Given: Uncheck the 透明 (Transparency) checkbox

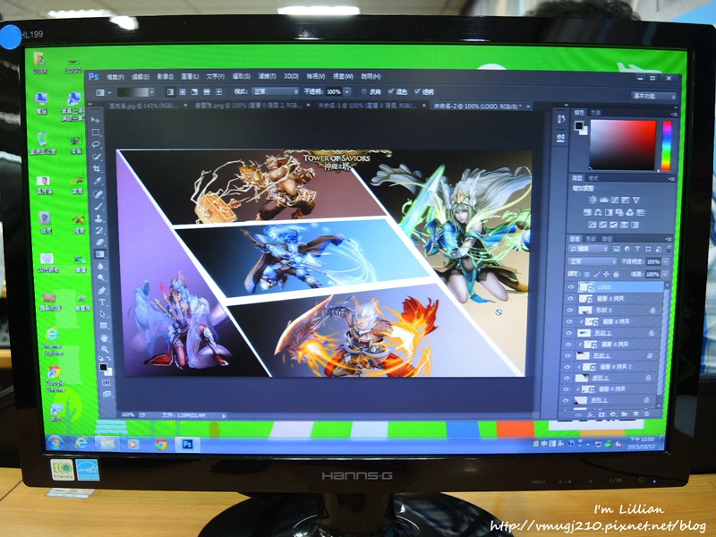Looking at the screenshot, I should pos(417,92).
